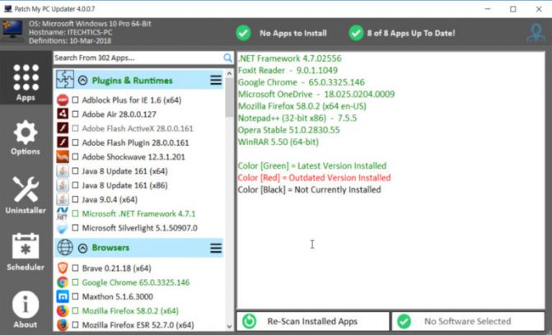Open the About info section
552x335 pixels.
(x=26, y=309)
